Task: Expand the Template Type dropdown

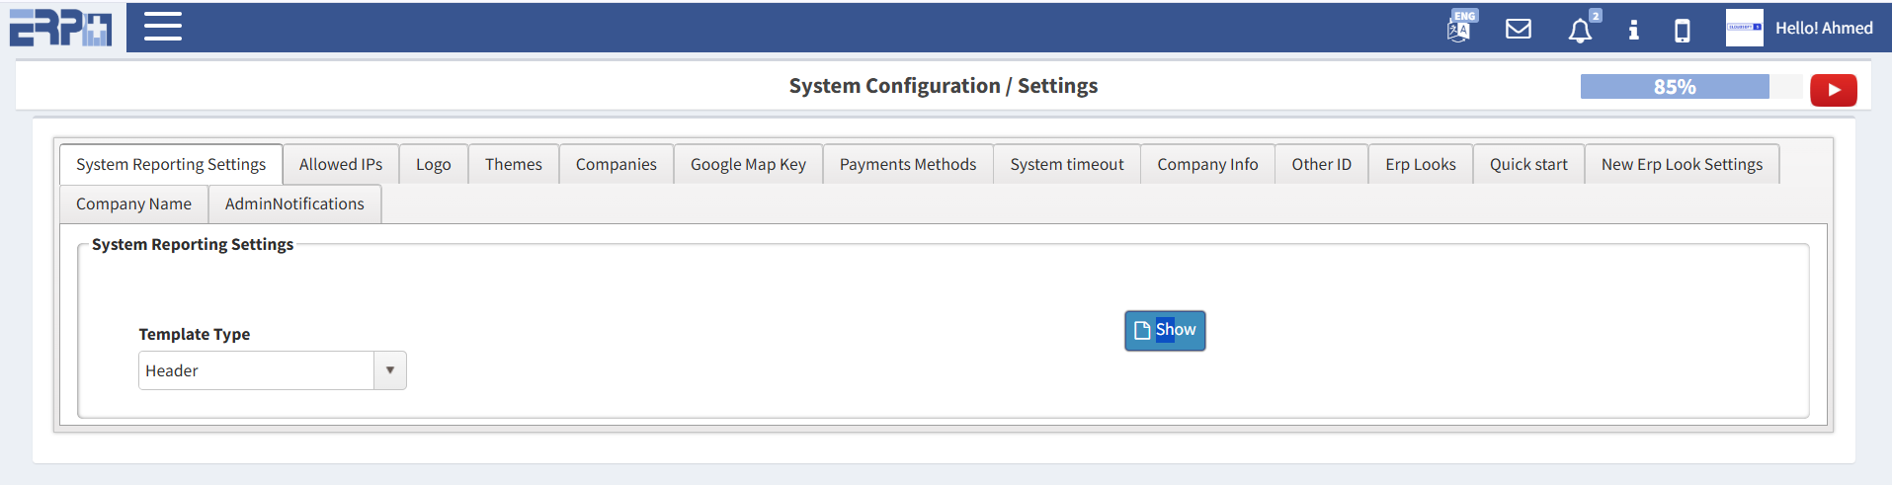Action: (390, 370)
